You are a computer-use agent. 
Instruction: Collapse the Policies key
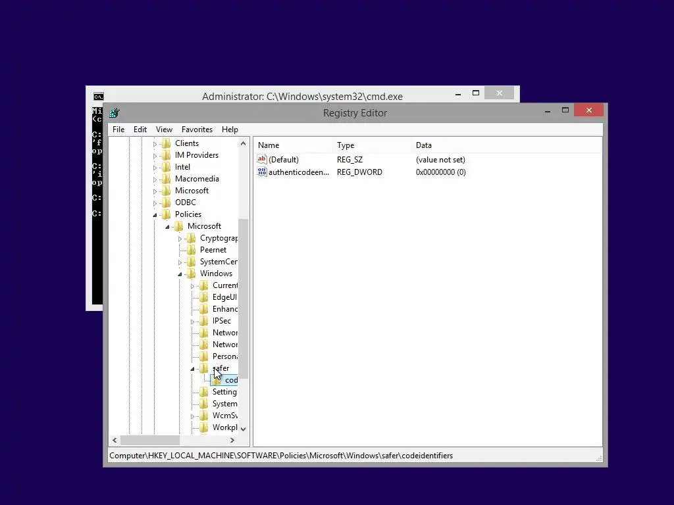pyautogui.click(x=155, y=215)
